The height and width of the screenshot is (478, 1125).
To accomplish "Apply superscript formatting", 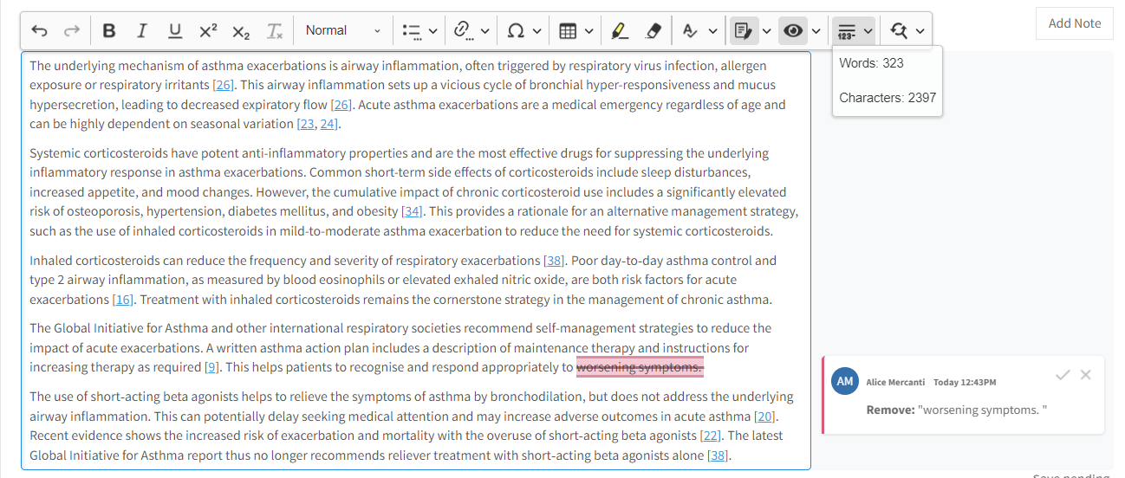I will [x=208, y=31].
